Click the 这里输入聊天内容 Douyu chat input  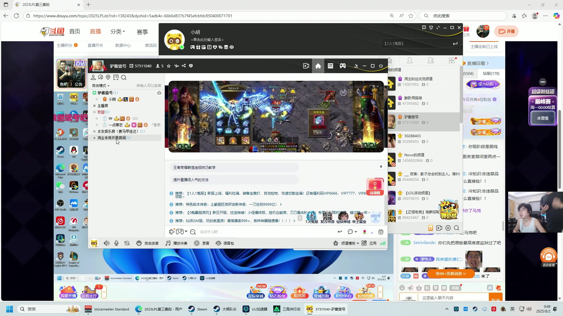pos(453,298)
